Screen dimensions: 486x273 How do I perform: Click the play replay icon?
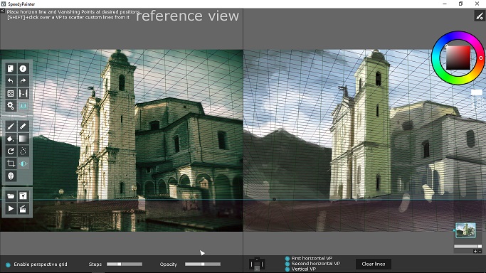pyautogui.click(x=11, y=208)
